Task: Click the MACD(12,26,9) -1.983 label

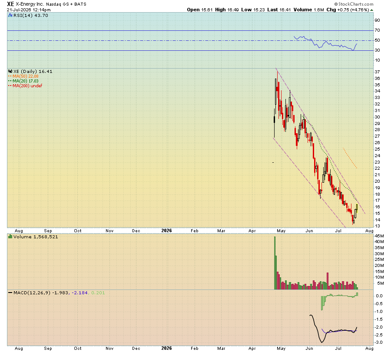Action: coord(41,293)
